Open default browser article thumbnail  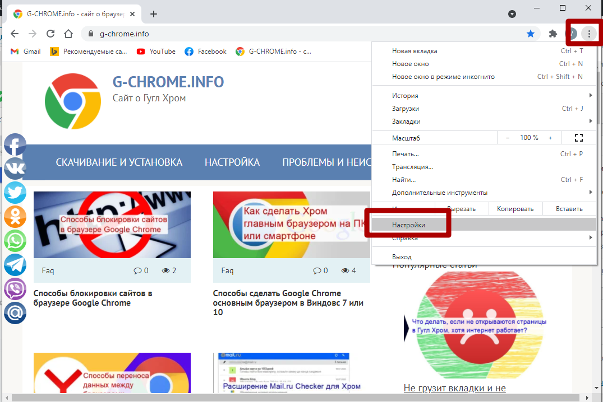tap(292, 225)
